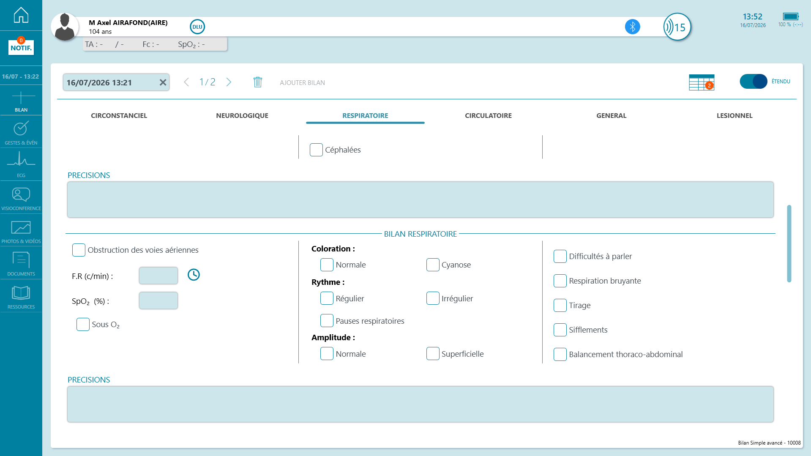The height and width of the screenshot is (456, 811).
Task: Open the table summary icon with badge
Action: click(702, 82)
